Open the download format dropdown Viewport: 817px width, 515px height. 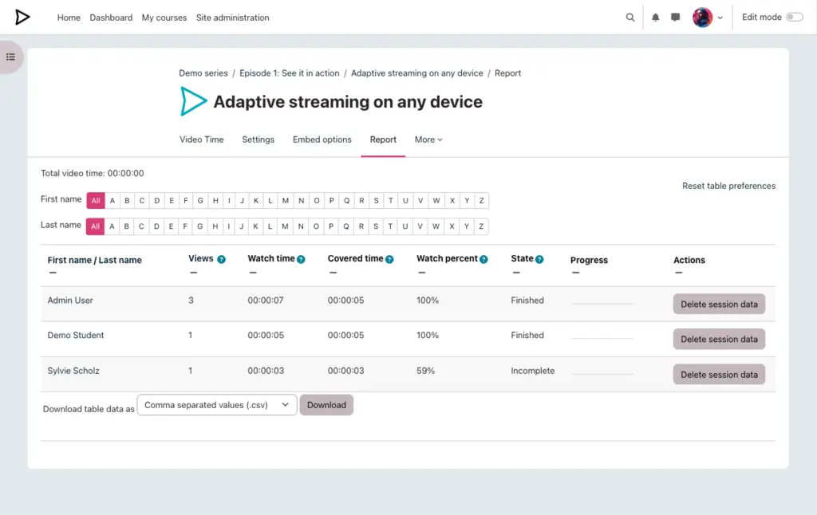click(217, 405)
